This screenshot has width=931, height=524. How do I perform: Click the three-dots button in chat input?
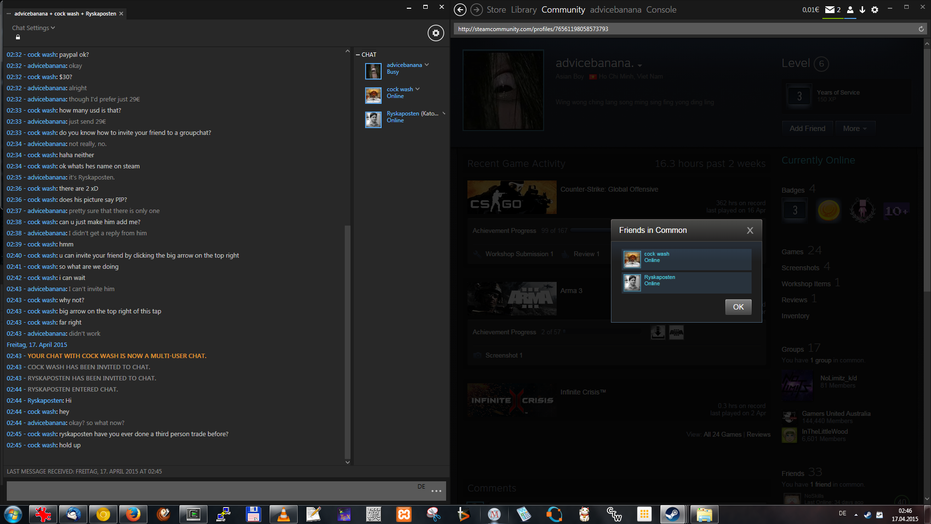click(x=436, y=491)
